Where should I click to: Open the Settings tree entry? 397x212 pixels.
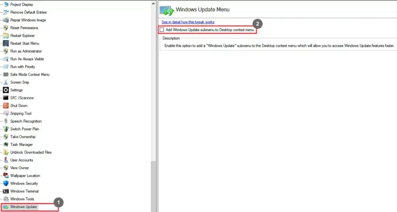[x=16, y=90]
